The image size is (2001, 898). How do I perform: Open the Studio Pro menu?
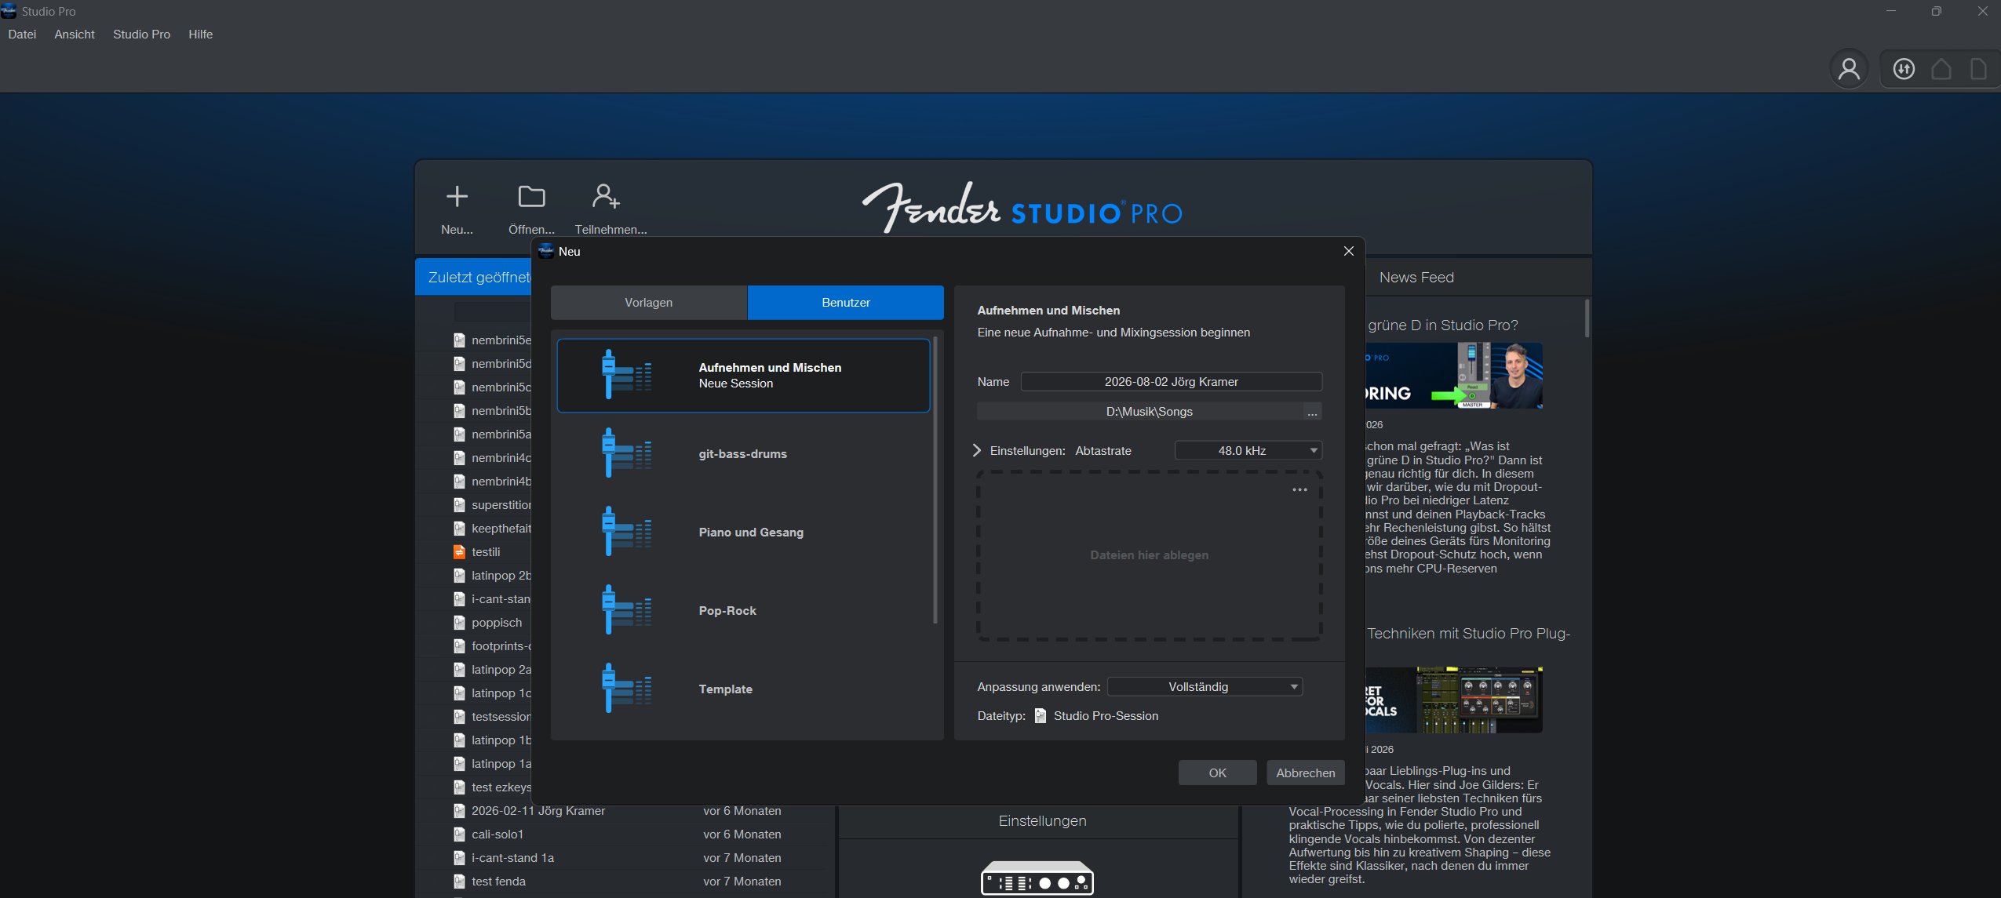point(141,35)
